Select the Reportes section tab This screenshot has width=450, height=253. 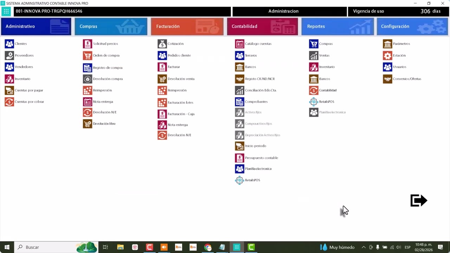[x=337, y=26]
